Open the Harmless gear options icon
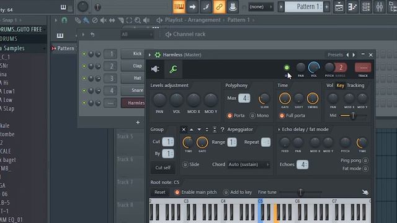The width and height of the screenshot is (397, 223). [x=158, y=55]
